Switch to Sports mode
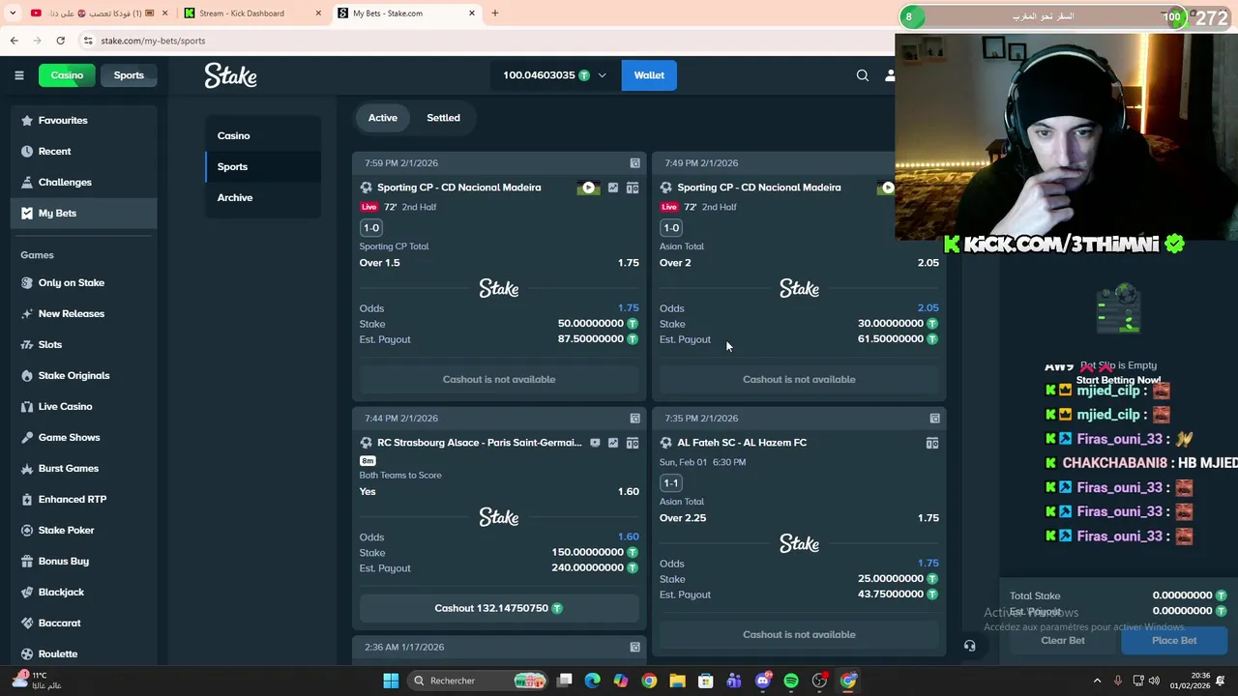1238x696 pixels. point(129,75)
